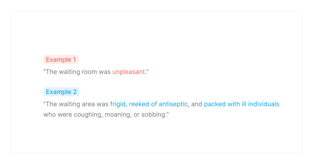The image size is (313, 164).
Task: Click the blue word "packed"
Action: pos(215,104)
